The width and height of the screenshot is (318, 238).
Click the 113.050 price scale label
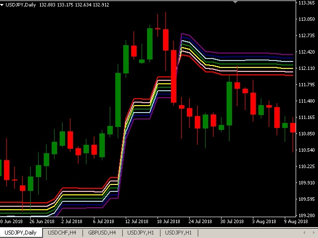click(307, 19)
